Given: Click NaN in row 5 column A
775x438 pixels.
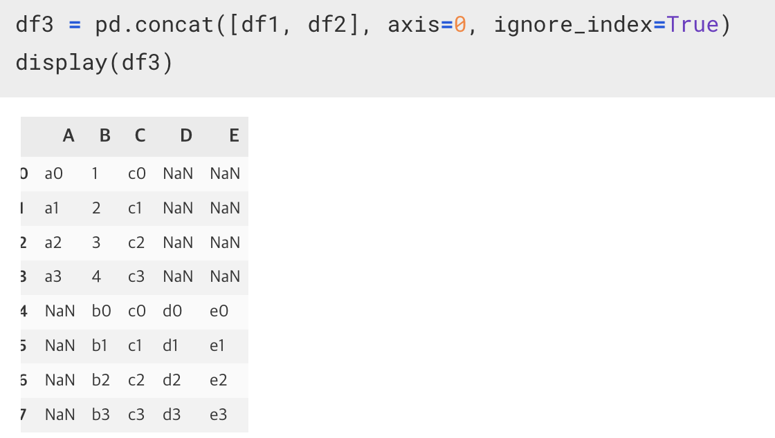Looking at the screenshot, I should [60, 345].
